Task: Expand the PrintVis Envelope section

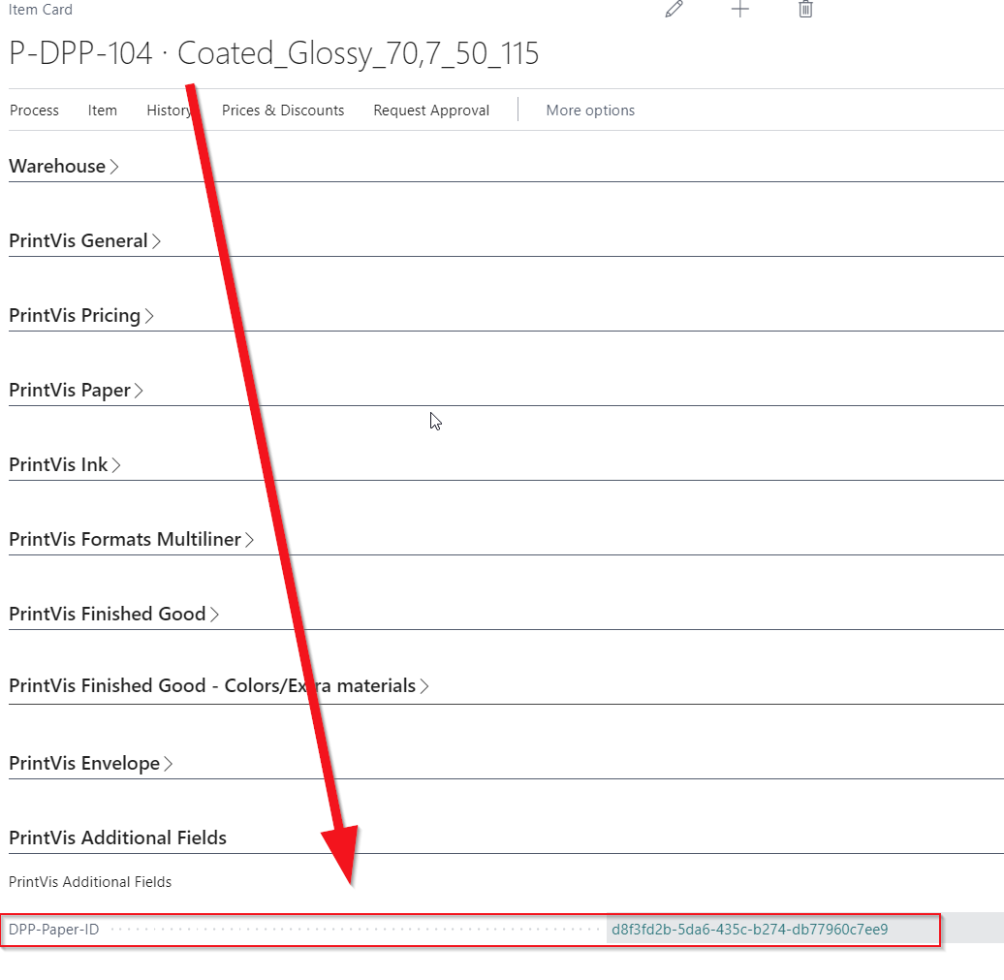Action: pyautogui.click(x=85, y=764)
